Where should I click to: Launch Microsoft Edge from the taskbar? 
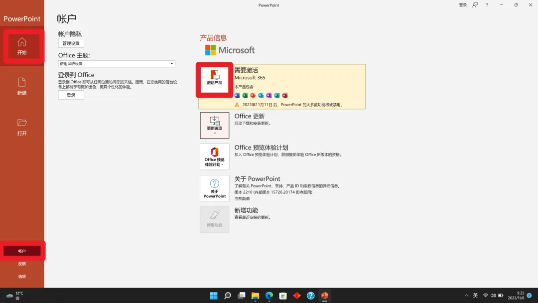coord(269,296)
